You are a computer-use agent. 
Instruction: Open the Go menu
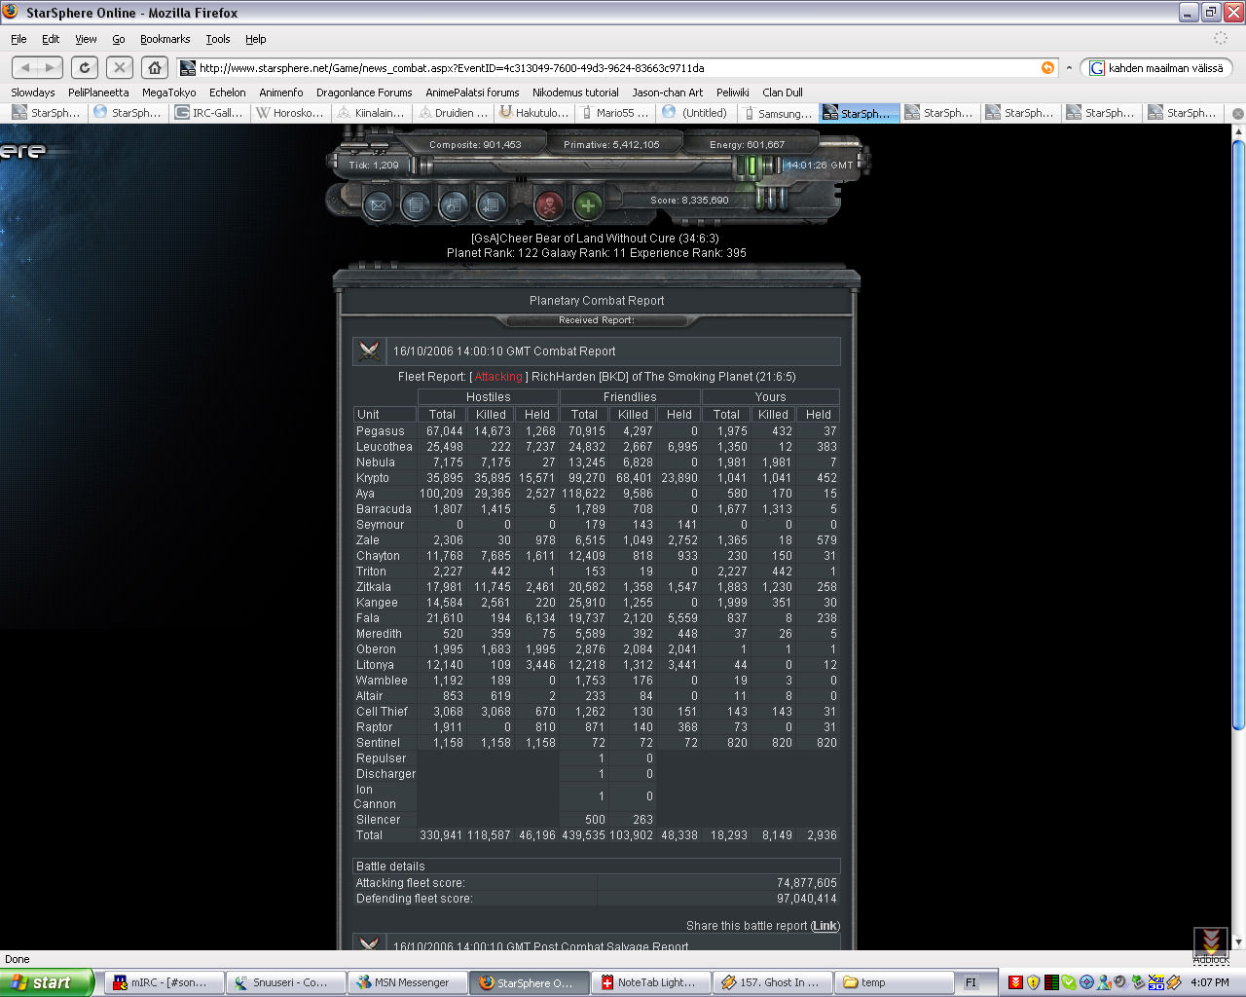coord(119,39)
